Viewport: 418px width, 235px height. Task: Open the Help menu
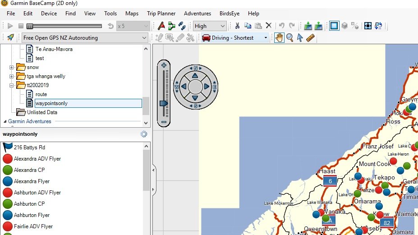point(253,14)
